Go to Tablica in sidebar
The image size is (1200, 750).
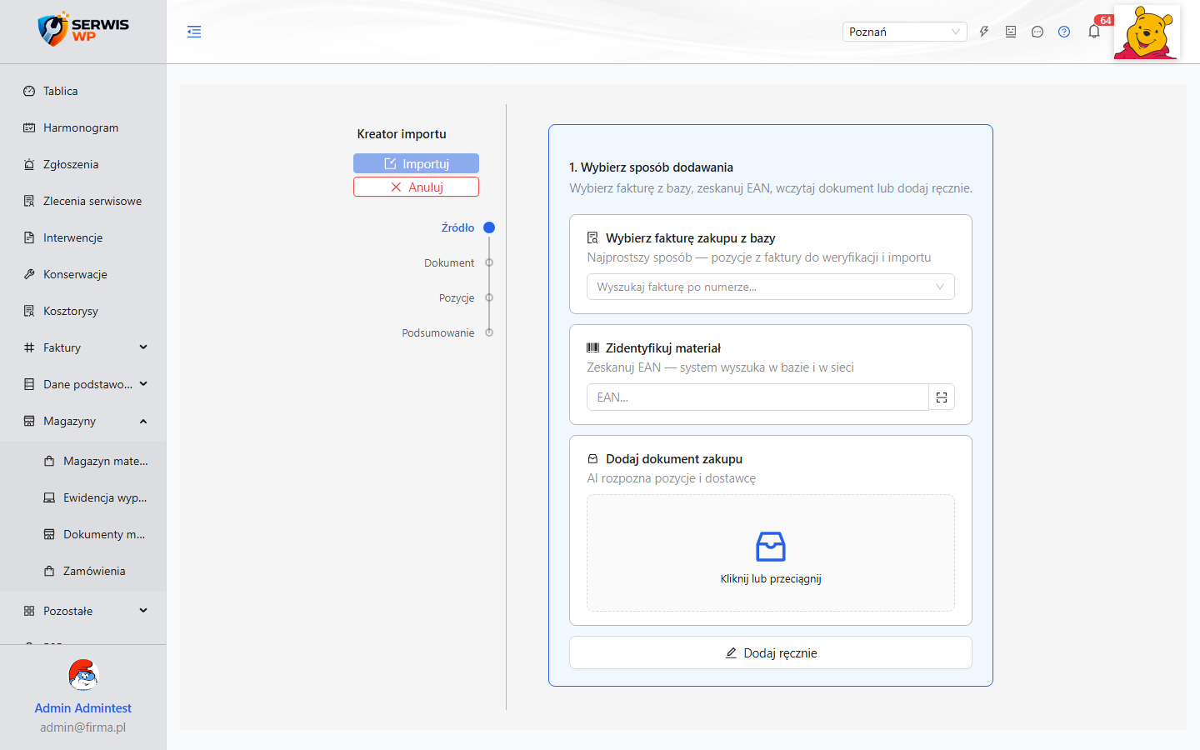click(83, 91)
